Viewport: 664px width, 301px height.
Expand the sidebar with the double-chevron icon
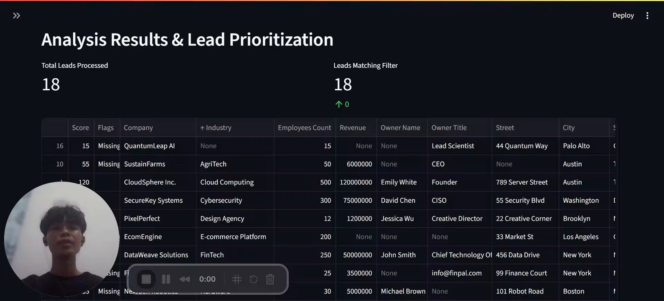tap(16, 16)
